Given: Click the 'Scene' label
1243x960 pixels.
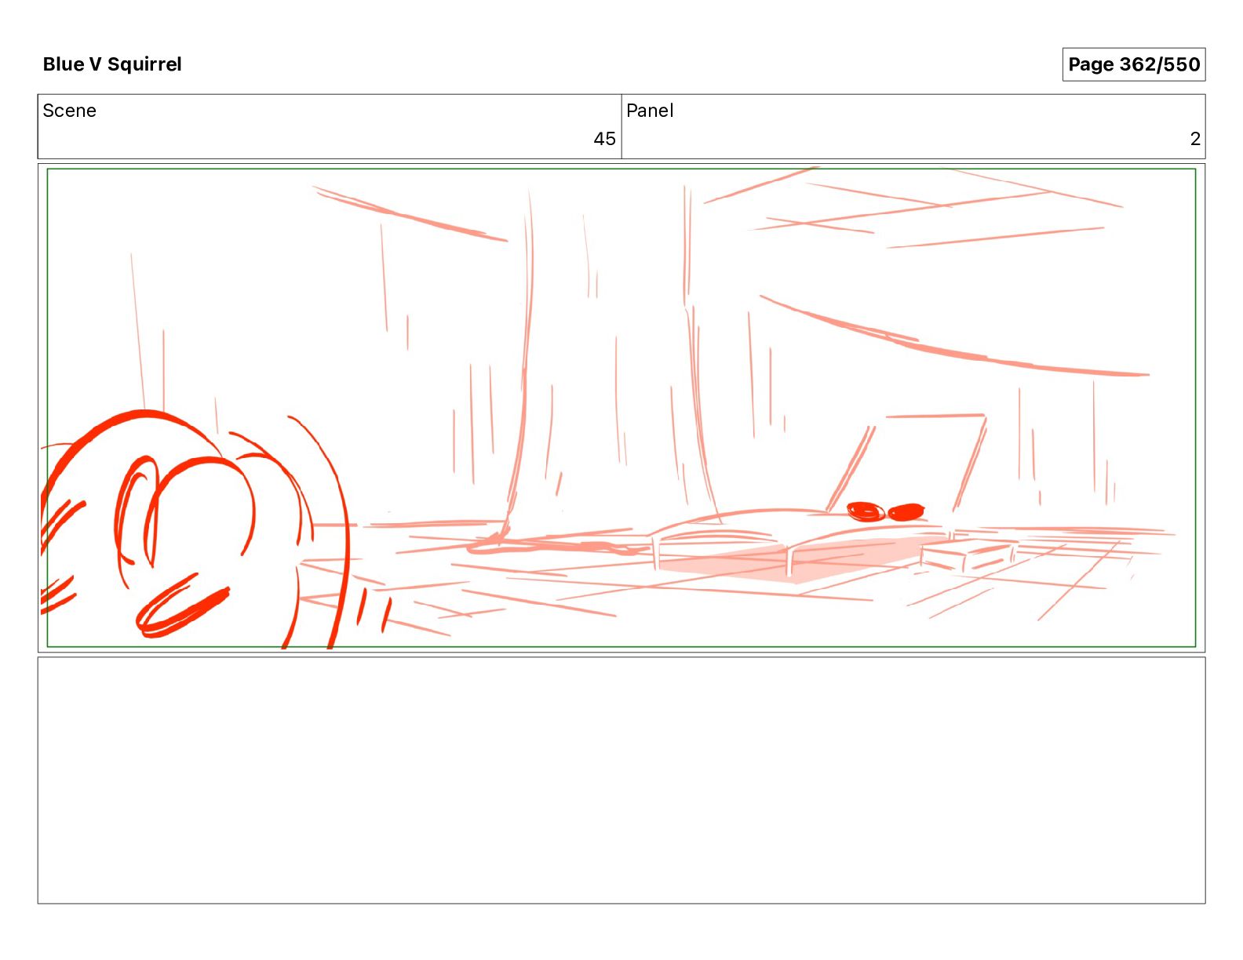Looking at the screenshot, I should coord(69,111).
